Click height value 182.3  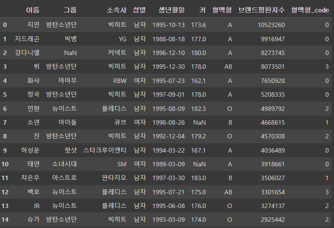[x=199, y=109]
